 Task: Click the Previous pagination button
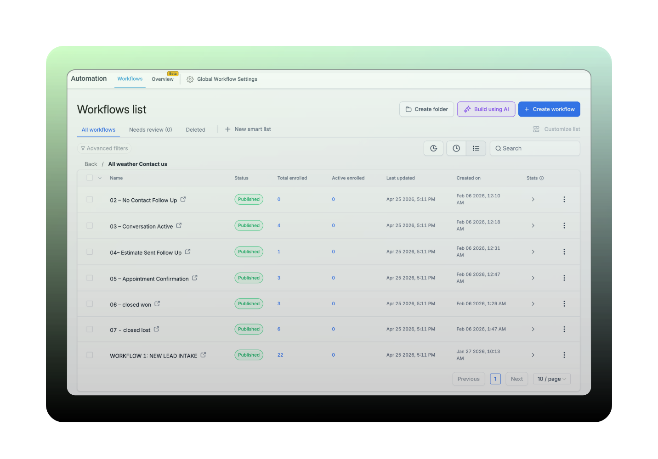coord(469,379)
